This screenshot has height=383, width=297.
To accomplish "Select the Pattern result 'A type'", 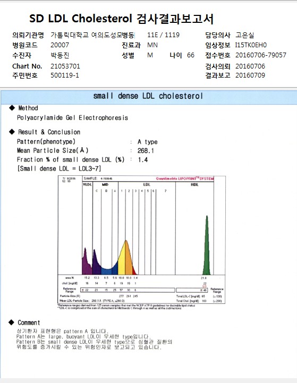I will click(147, 142).
